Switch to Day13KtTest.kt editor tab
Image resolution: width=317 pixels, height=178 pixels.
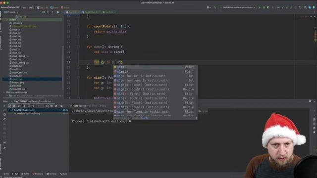pos(91,12)
